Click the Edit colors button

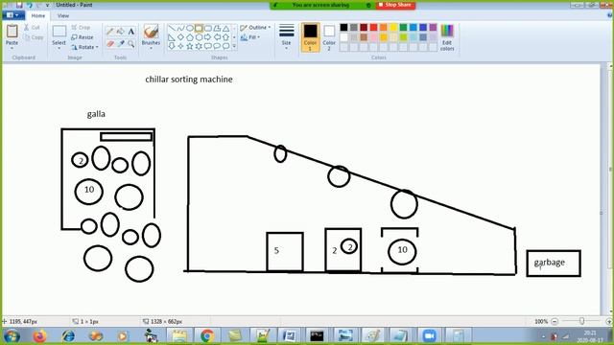[447, 37]
